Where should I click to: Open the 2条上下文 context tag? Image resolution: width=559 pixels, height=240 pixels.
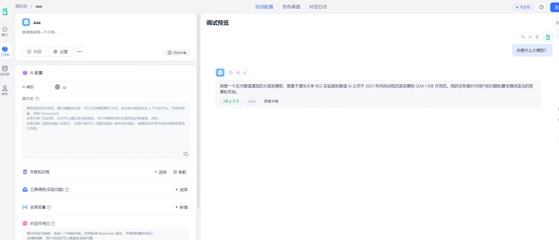[231, 101]
